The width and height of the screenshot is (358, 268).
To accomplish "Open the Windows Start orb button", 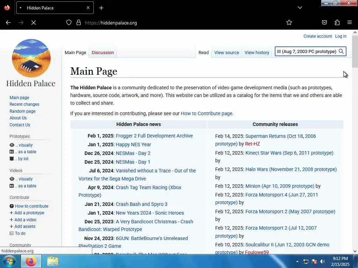I will 9,261.
